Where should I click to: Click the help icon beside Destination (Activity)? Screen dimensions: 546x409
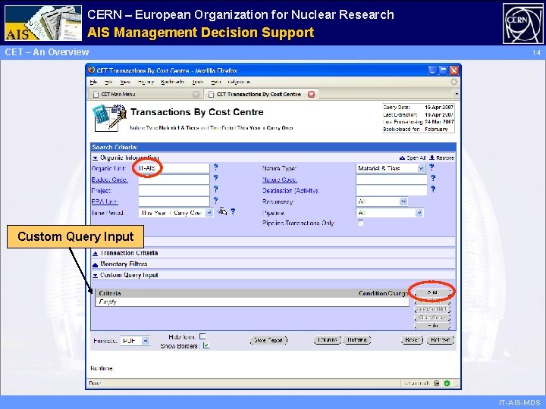pyautogui.click(x=433, y=189)
